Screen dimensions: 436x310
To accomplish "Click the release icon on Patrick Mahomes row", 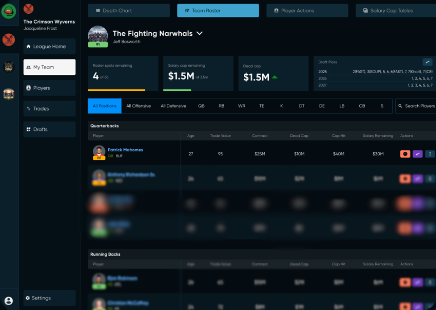I will click(405, 154).
